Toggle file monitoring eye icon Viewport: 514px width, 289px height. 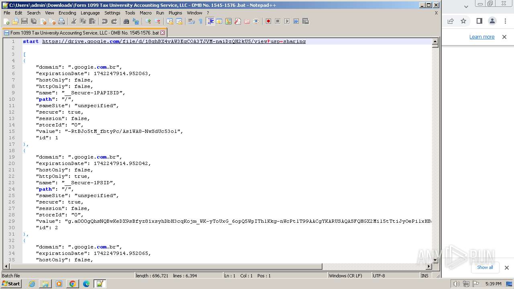(256, 21)
